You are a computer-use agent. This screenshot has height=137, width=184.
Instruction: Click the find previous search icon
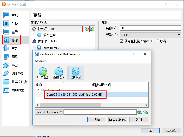140,112
